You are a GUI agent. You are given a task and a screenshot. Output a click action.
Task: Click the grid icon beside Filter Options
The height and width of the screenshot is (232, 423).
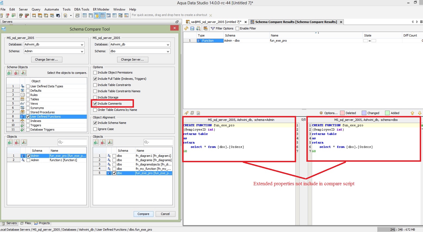point(206,28)
